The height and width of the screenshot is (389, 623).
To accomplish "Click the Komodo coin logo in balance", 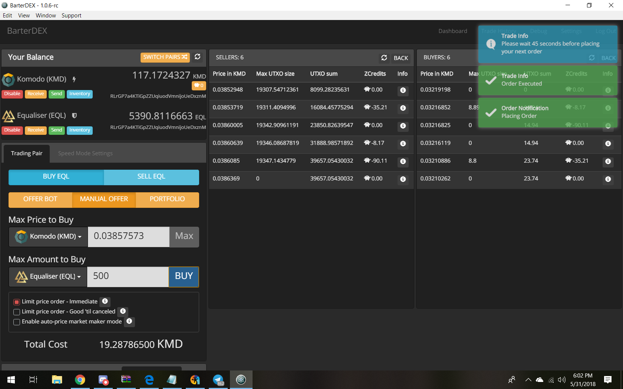I will coord(8,79).
